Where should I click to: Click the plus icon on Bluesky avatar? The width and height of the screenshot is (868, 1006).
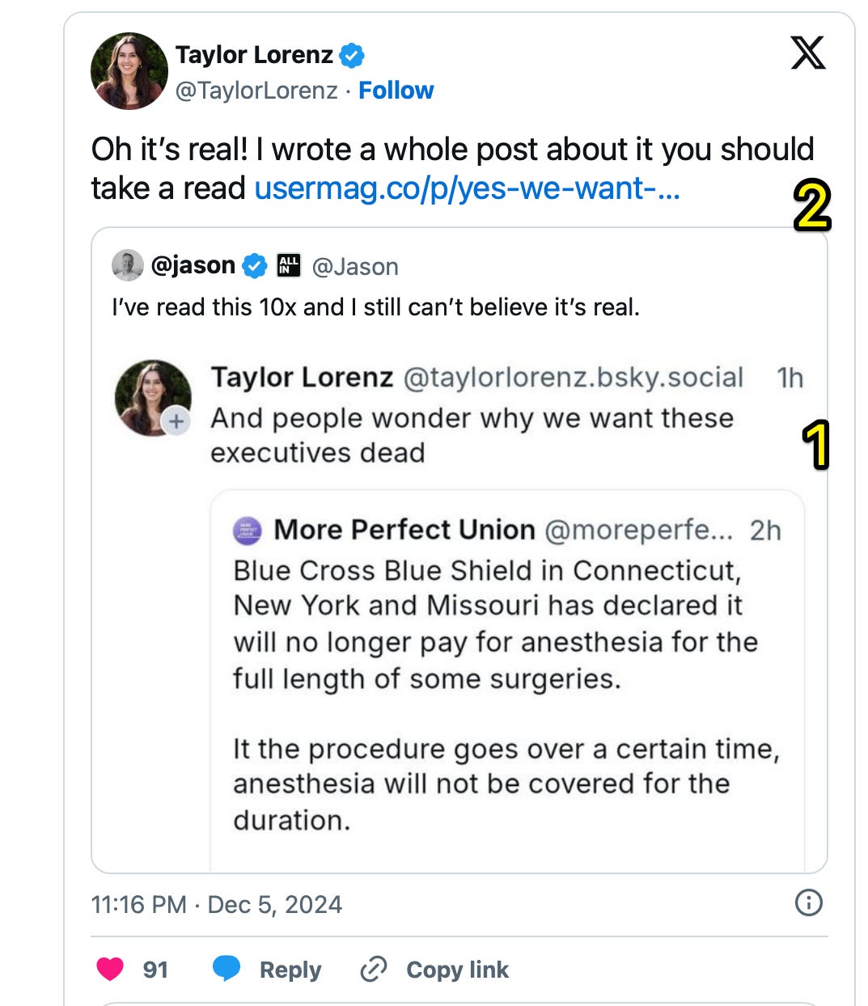(x=176, y=421)
